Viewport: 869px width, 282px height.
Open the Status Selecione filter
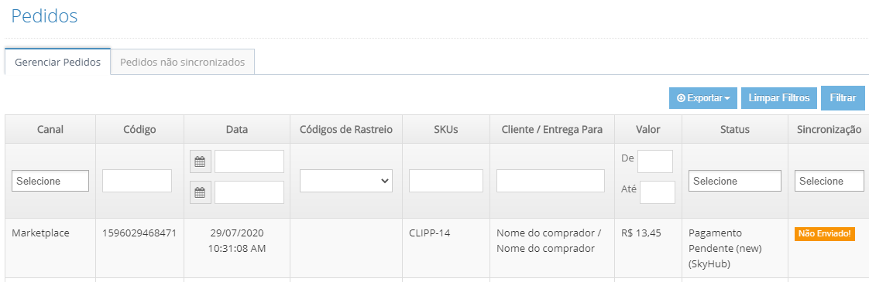click(734, 181)
